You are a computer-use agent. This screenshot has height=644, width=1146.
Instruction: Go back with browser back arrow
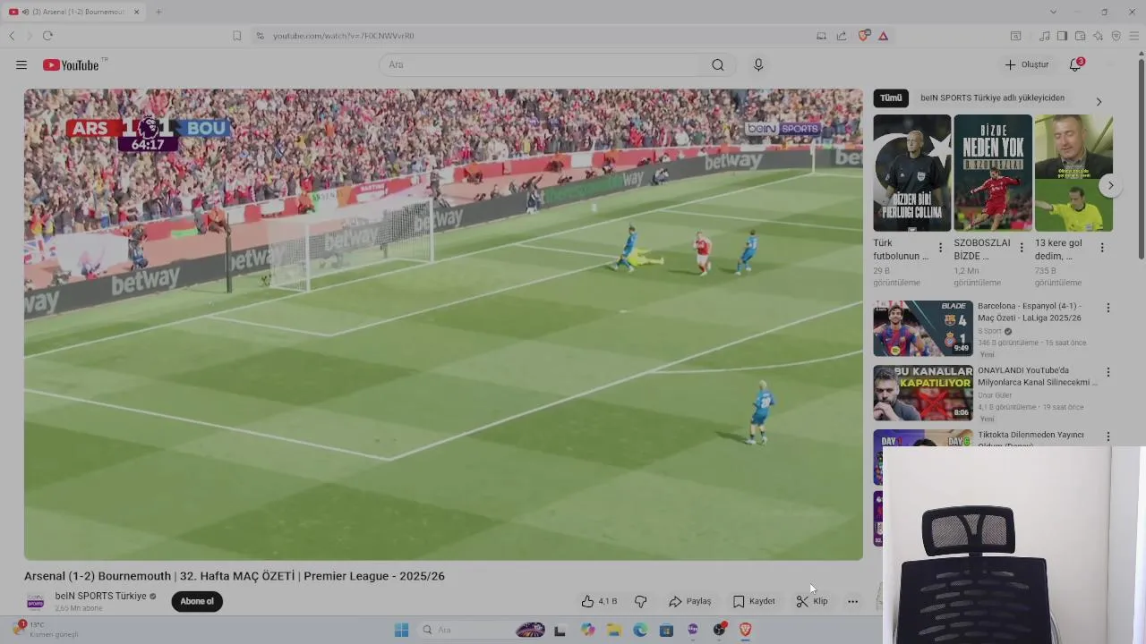tap(12, 36)
